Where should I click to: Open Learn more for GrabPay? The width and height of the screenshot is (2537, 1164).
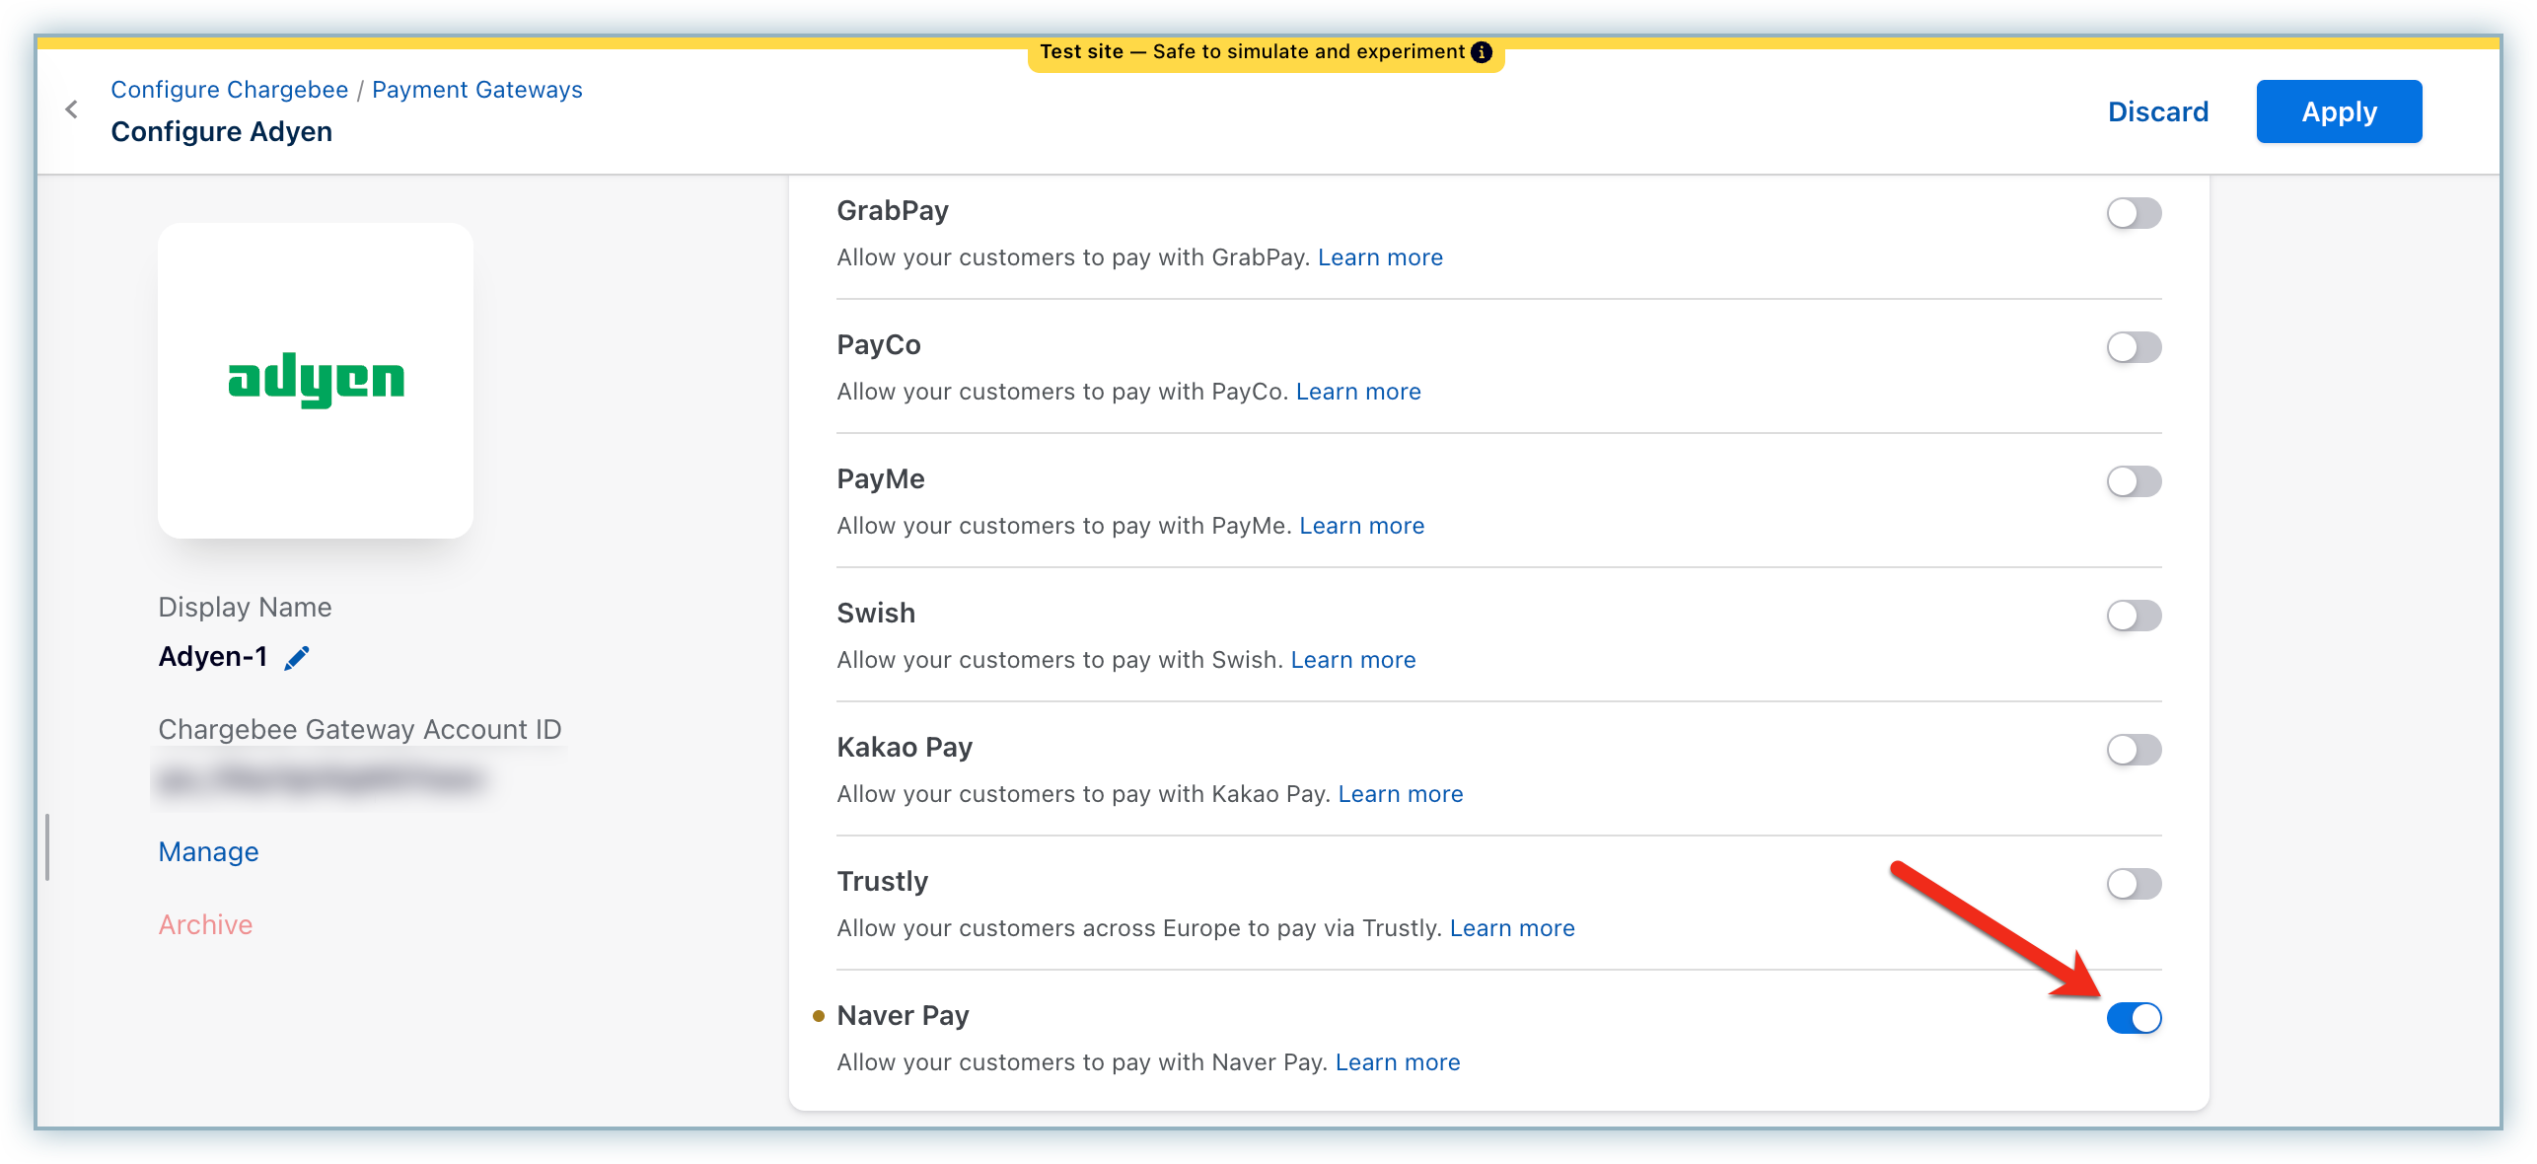[x=1380, y=257]
